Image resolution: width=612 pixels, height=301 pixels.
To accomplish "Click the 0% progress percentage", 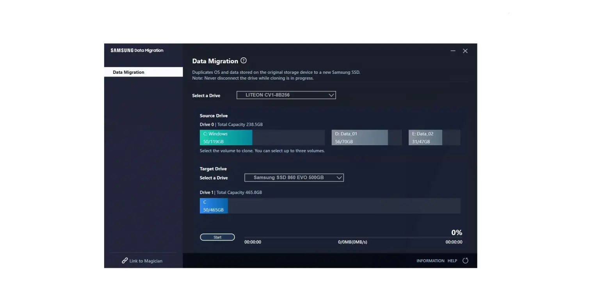I will pyautogui.click(x=457, y=232).
